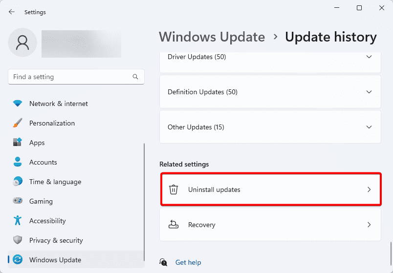Click the Accessibility figure icon
This screenshot has height=273, width=393.
tap(18, 220)
